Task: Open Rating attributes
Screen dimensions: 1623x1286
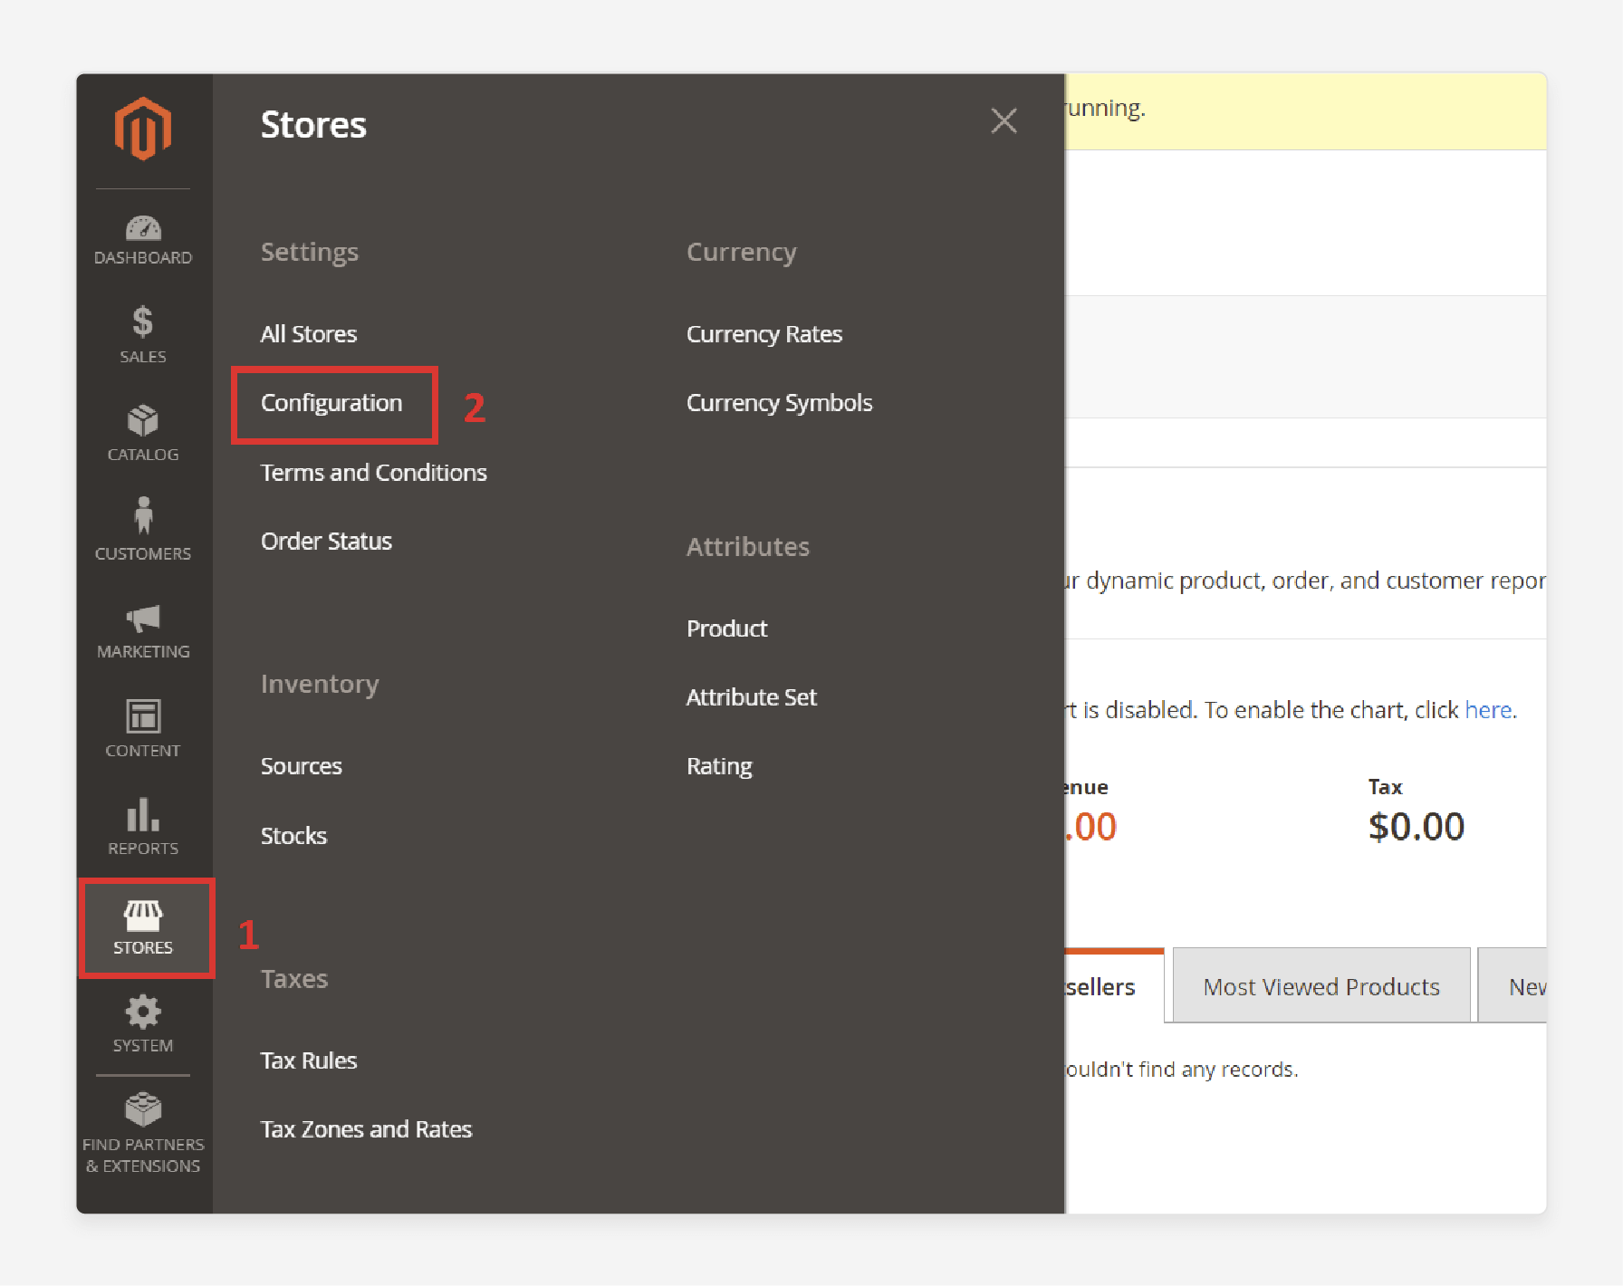Action: coord(720,766)
